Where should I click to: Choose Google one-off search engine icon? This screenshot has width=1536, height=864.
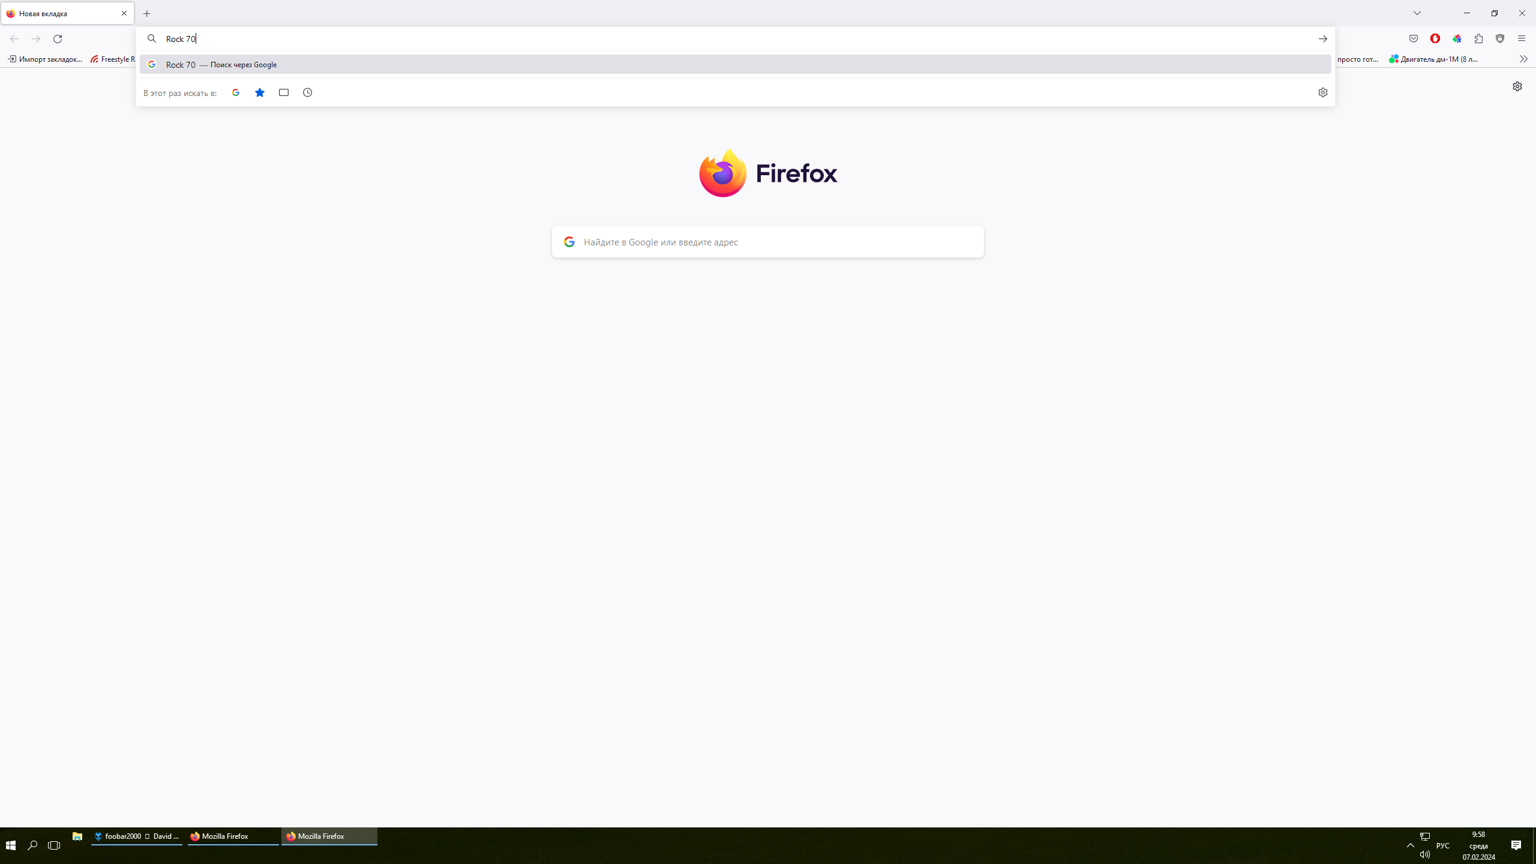click(236, 92)
